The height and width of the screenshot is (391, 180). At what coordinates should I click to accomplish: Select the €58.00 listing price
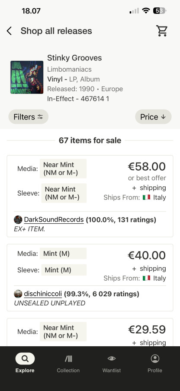coord(147,166)
